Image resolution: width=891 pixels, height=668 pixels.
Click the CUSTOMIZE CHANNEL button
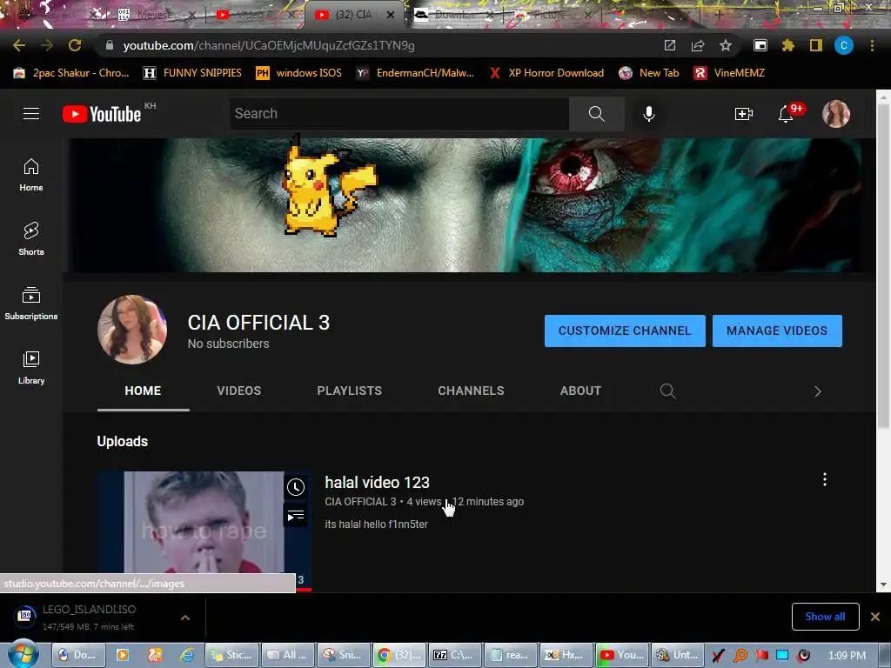coord(625,331)
